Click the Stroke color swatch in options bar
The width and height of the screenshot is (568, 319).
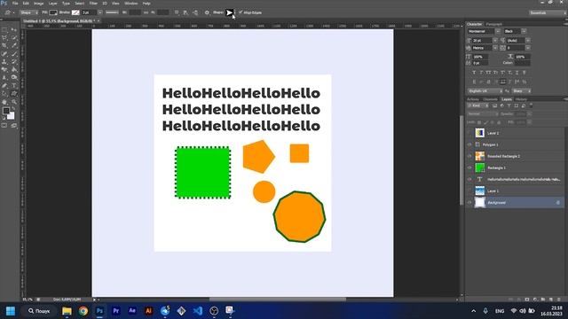75,12
